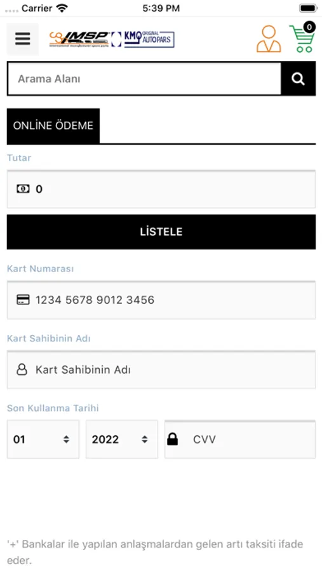The image size is (322, 571).
Task: Select the ONLİNE ÖDEME tab
Action: (x=53, y=126)
